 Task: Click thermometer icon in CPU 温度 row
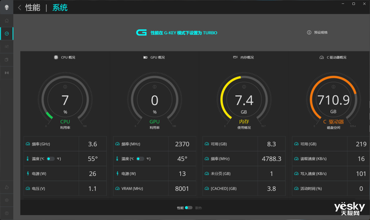[27, 159]
